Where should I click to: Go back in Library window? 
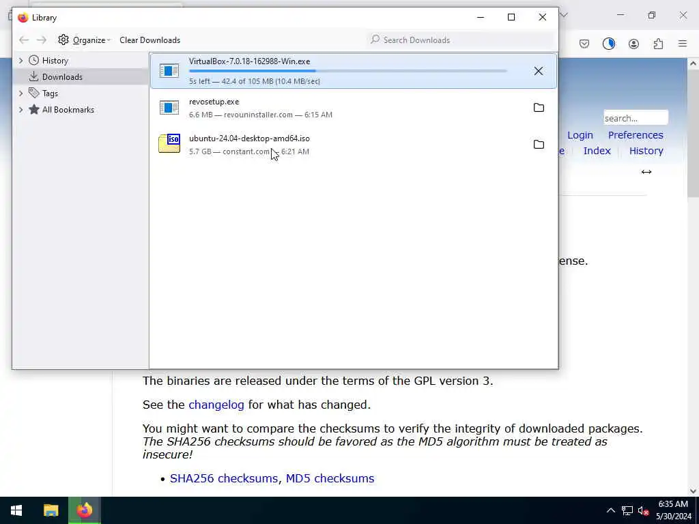click(24, 40)
